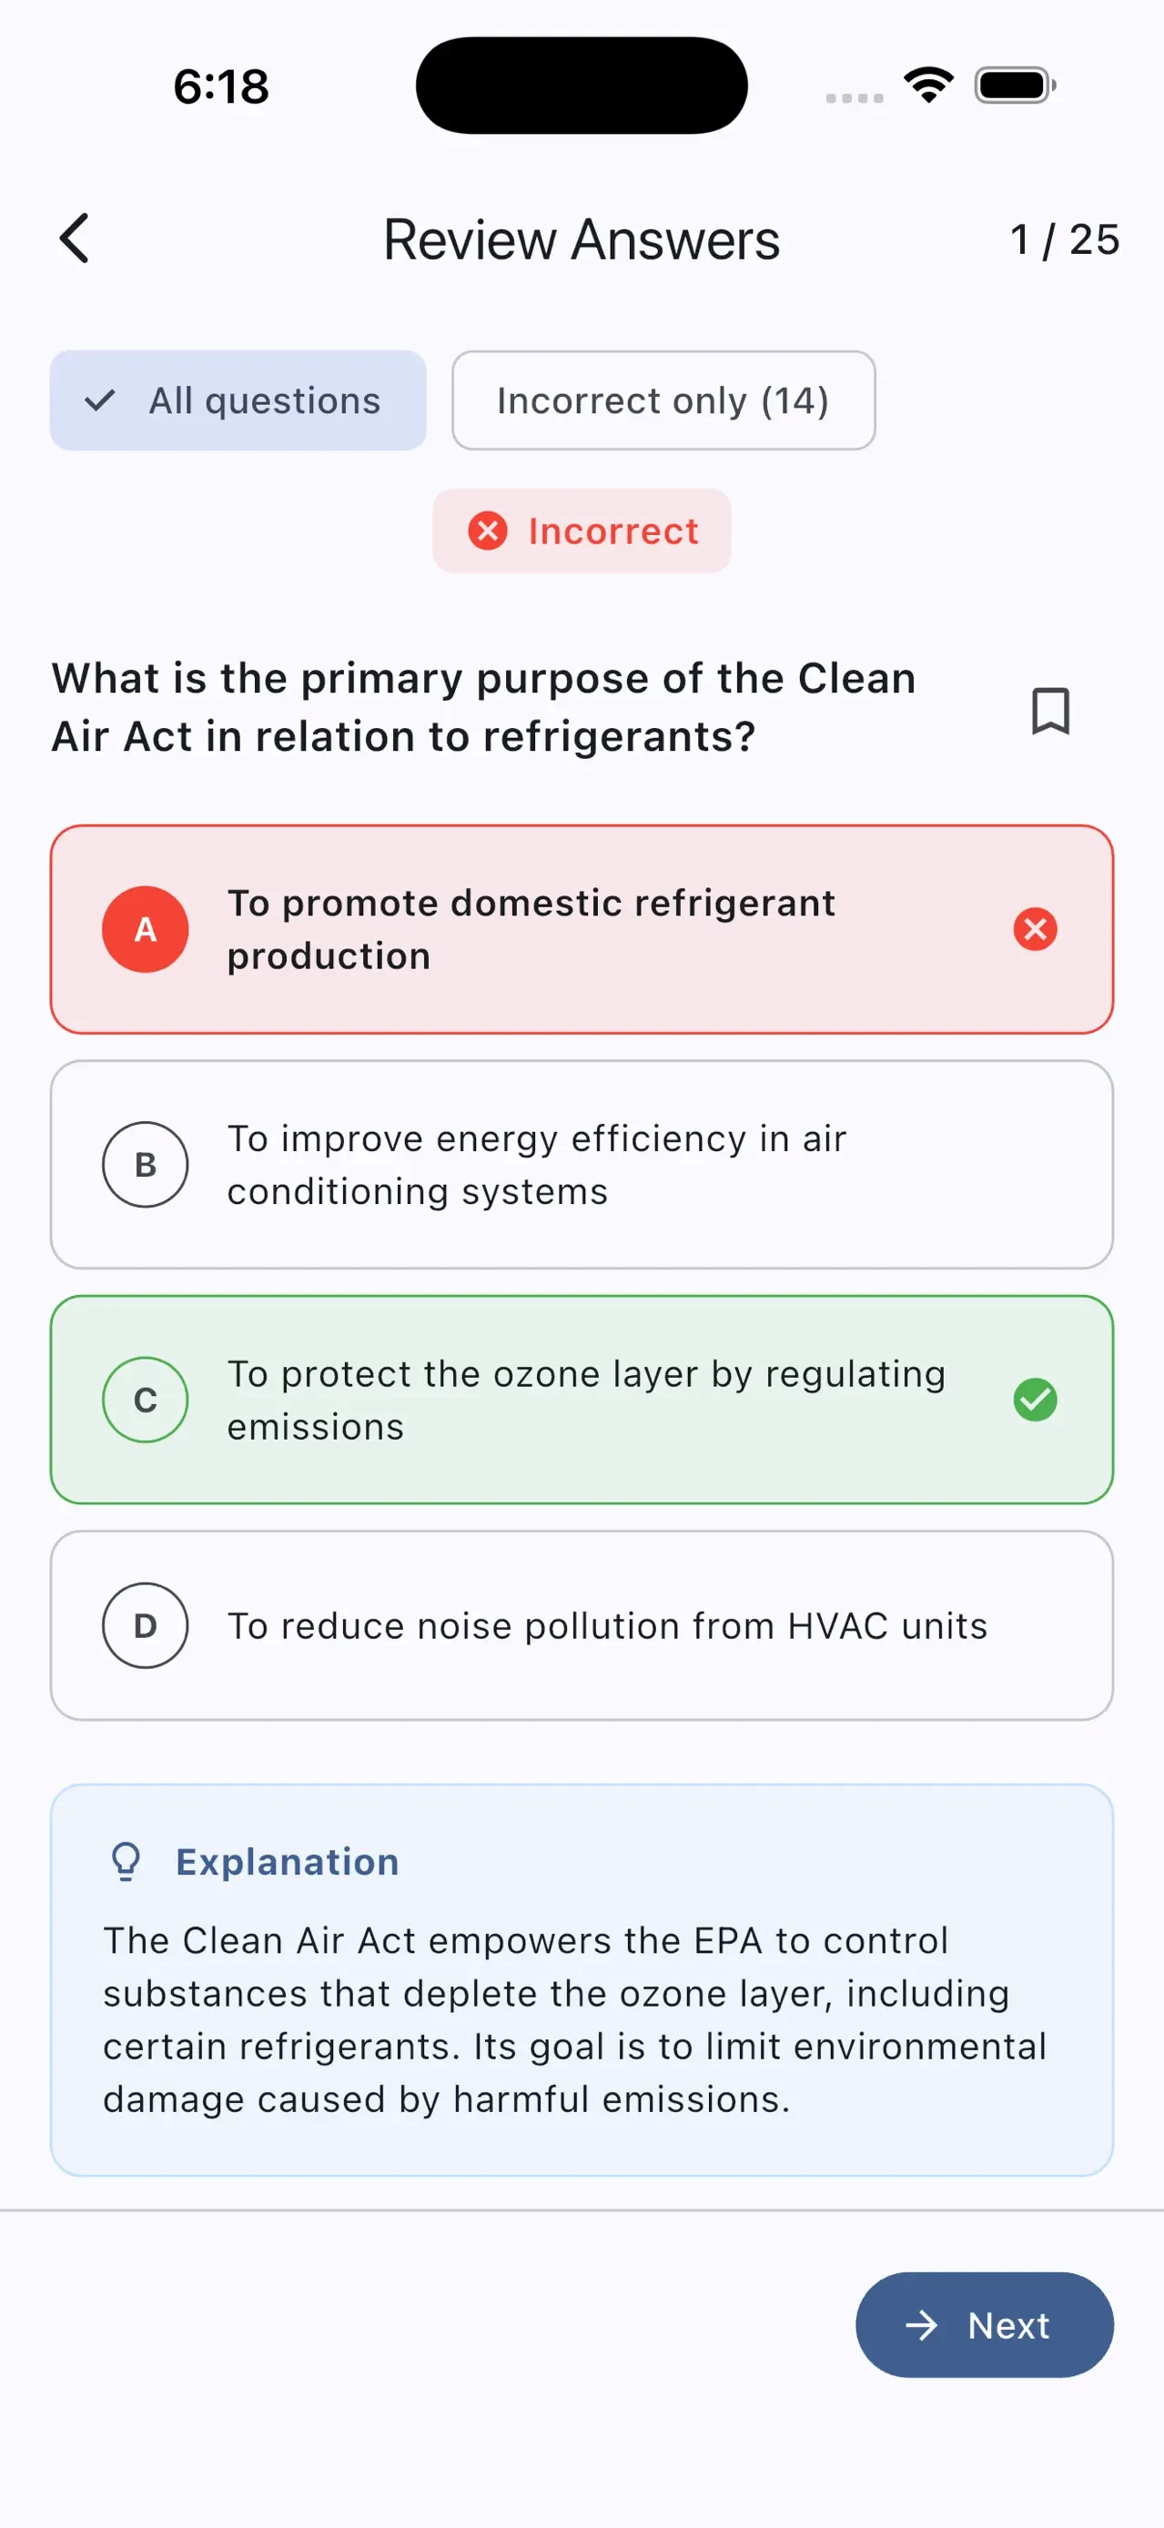Tap the back chevron arrow

point(75,238)
